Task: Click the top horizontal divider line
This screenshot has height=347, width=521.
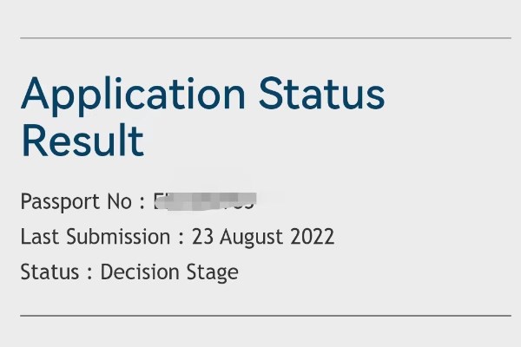Action: coord(265,38)
